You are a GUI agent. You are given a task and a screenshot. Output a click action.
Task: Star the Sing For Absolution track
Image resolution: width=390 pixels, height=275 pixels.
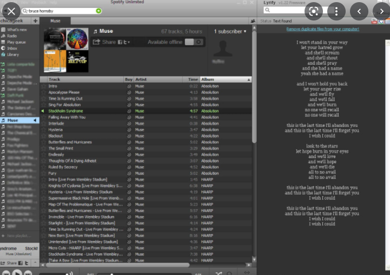click(44, 105)
